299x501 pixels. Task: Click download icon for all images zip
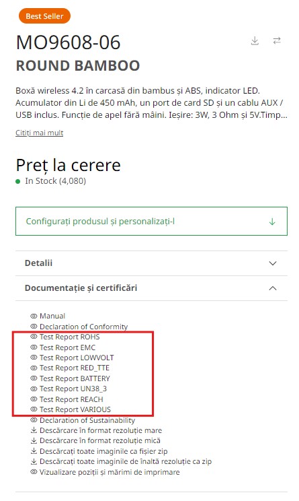(34, 451)
